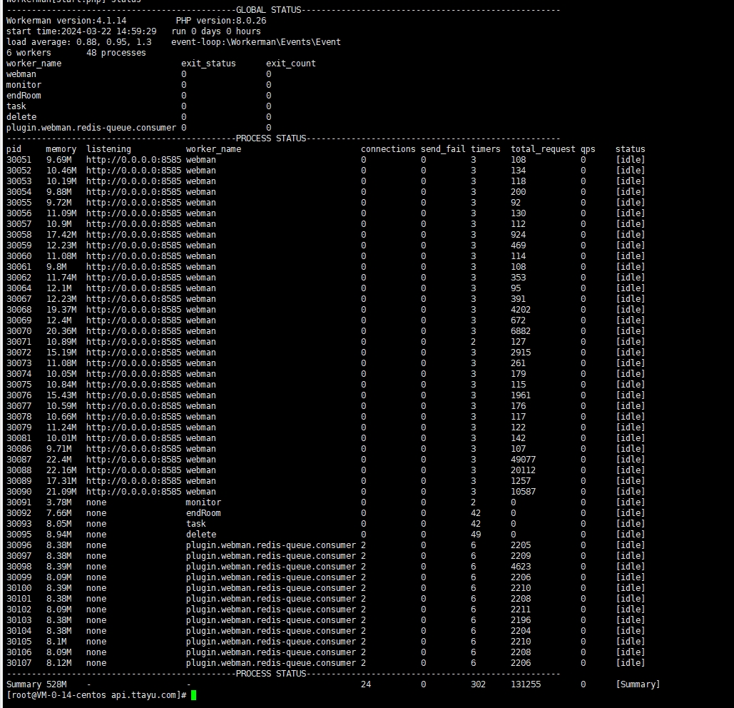Click the 'send_fail' column header

(443, 149)
